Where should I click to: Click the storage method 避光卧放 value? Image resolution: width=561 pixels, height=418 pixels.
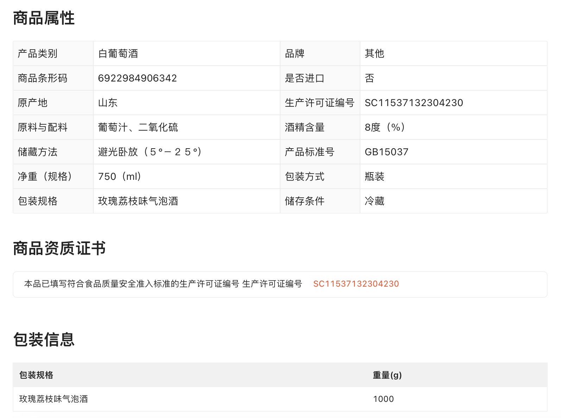click(150, 152)
